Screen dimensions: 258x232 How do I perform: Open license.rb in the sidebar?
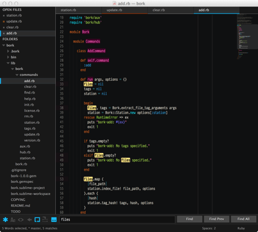[32, 111]
